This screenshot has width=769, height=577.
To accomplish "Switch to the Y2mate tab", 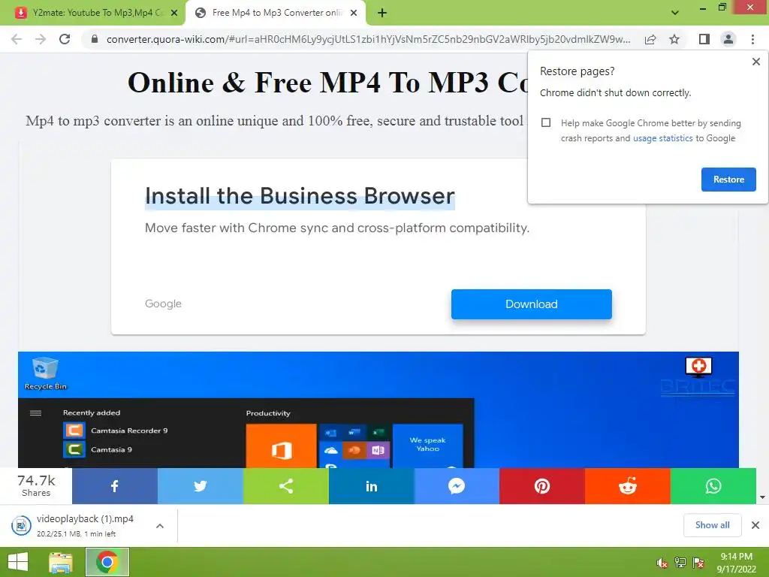I will tap(92, 13).
